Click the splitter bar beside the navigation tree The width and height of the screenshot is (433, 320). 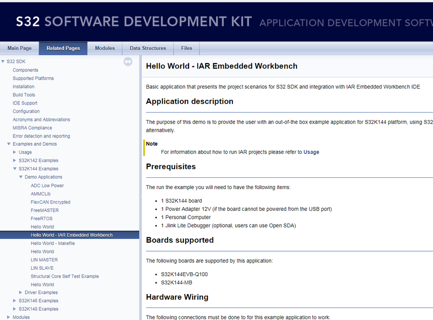coord(140,195)
